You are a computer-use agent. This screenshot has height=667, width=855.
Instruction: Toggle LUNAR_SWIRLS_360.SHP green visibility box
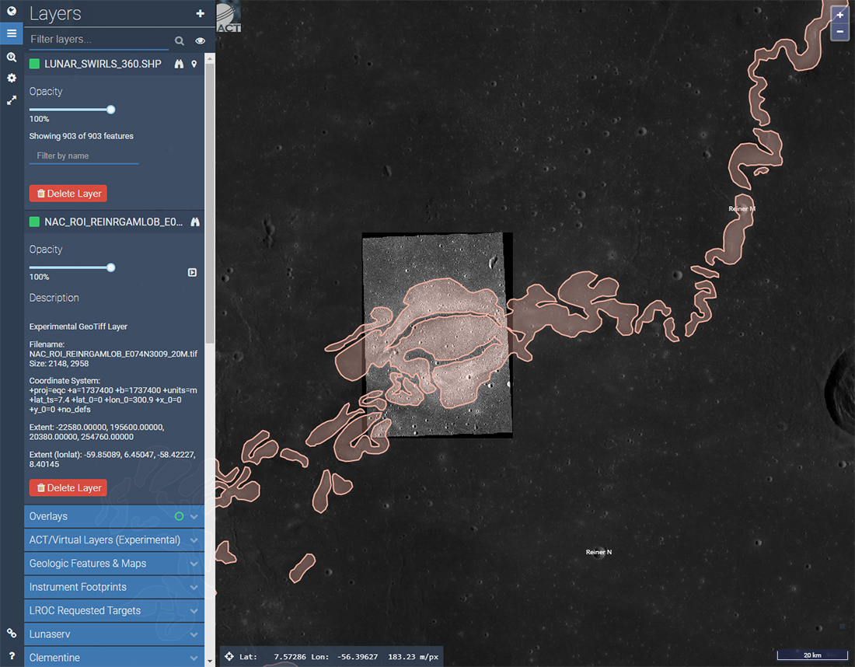click(34, 64)
